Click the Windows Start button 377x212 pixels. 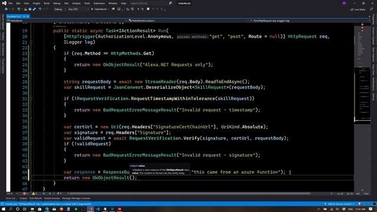[x=4, y=210]
